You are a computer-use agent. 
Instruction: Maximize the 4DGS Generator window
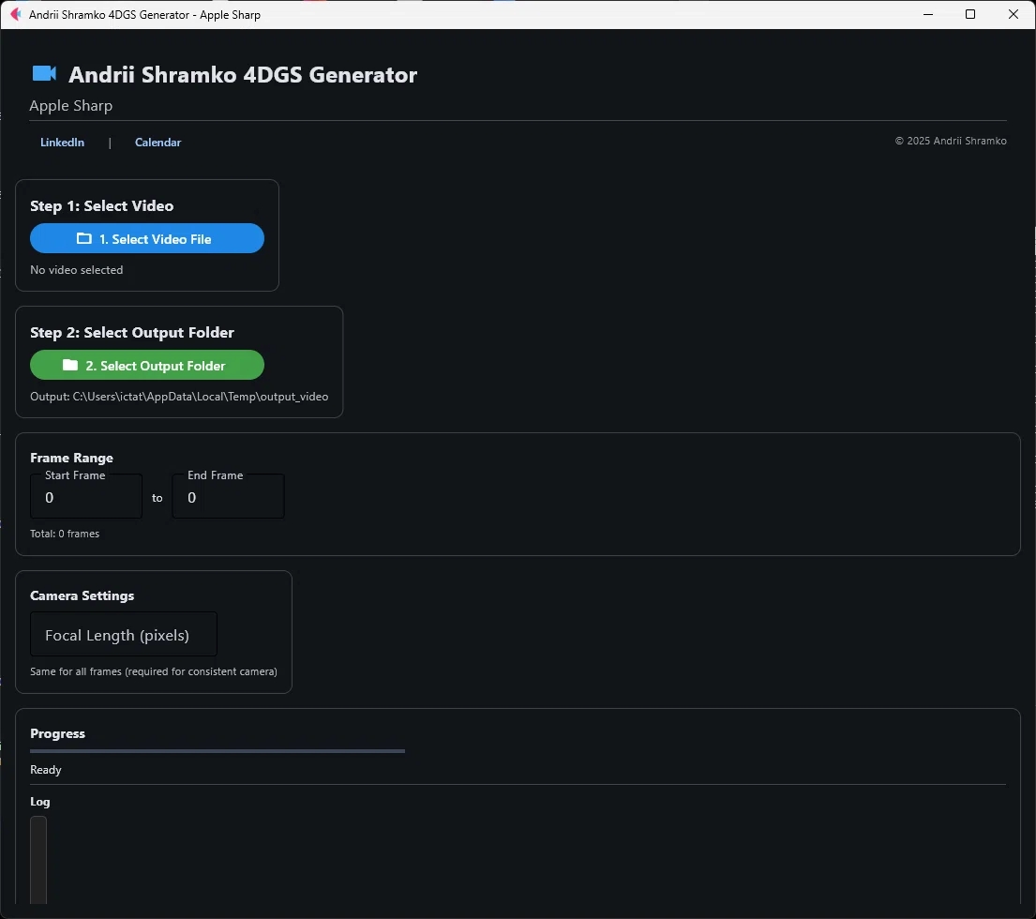[x=970, y=14]
